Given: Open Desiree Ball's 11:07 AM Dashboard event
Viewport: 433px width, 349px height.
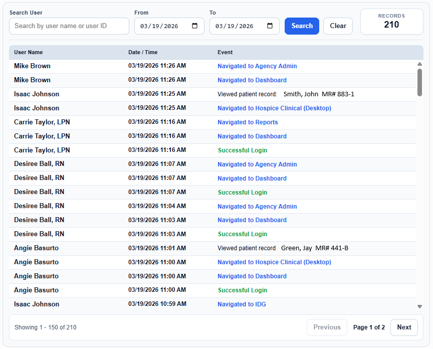Looking at the screenshot, I should click(x=252, y=179).
